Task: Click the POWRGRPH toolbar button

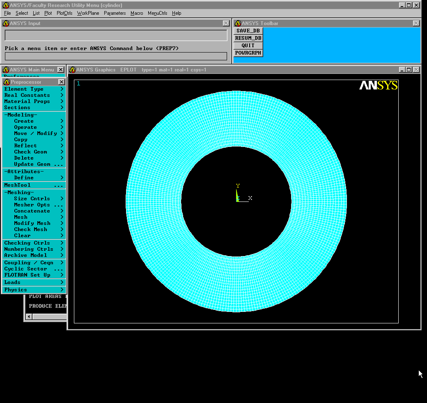Action: [x=248, y=53]
